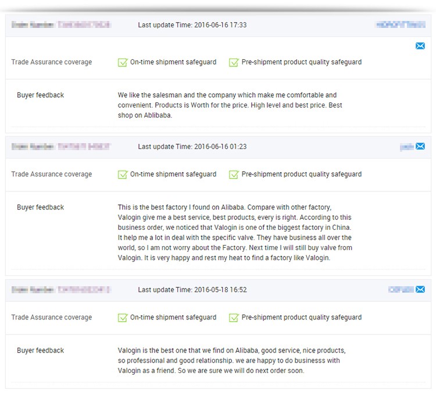Open the blurred order number dated 2016-06-16 01:23
The height and width of the screenshot is (416, 436).
coord(84,147)
